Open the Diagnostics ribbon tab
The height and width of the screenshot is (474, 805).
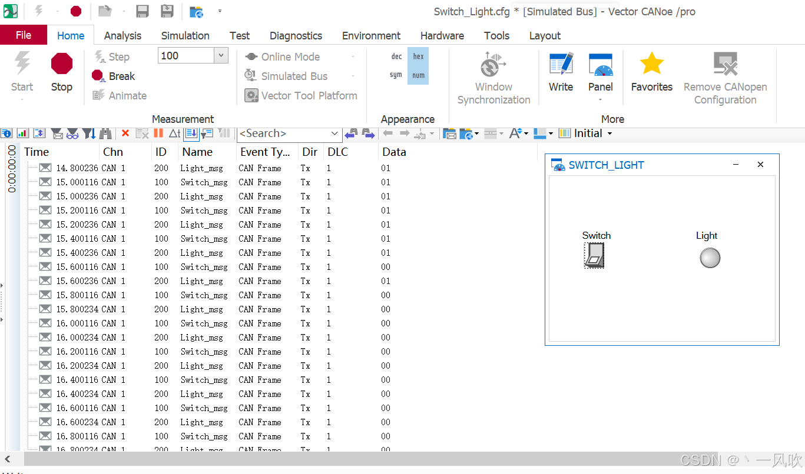click(x=296, y=35)
